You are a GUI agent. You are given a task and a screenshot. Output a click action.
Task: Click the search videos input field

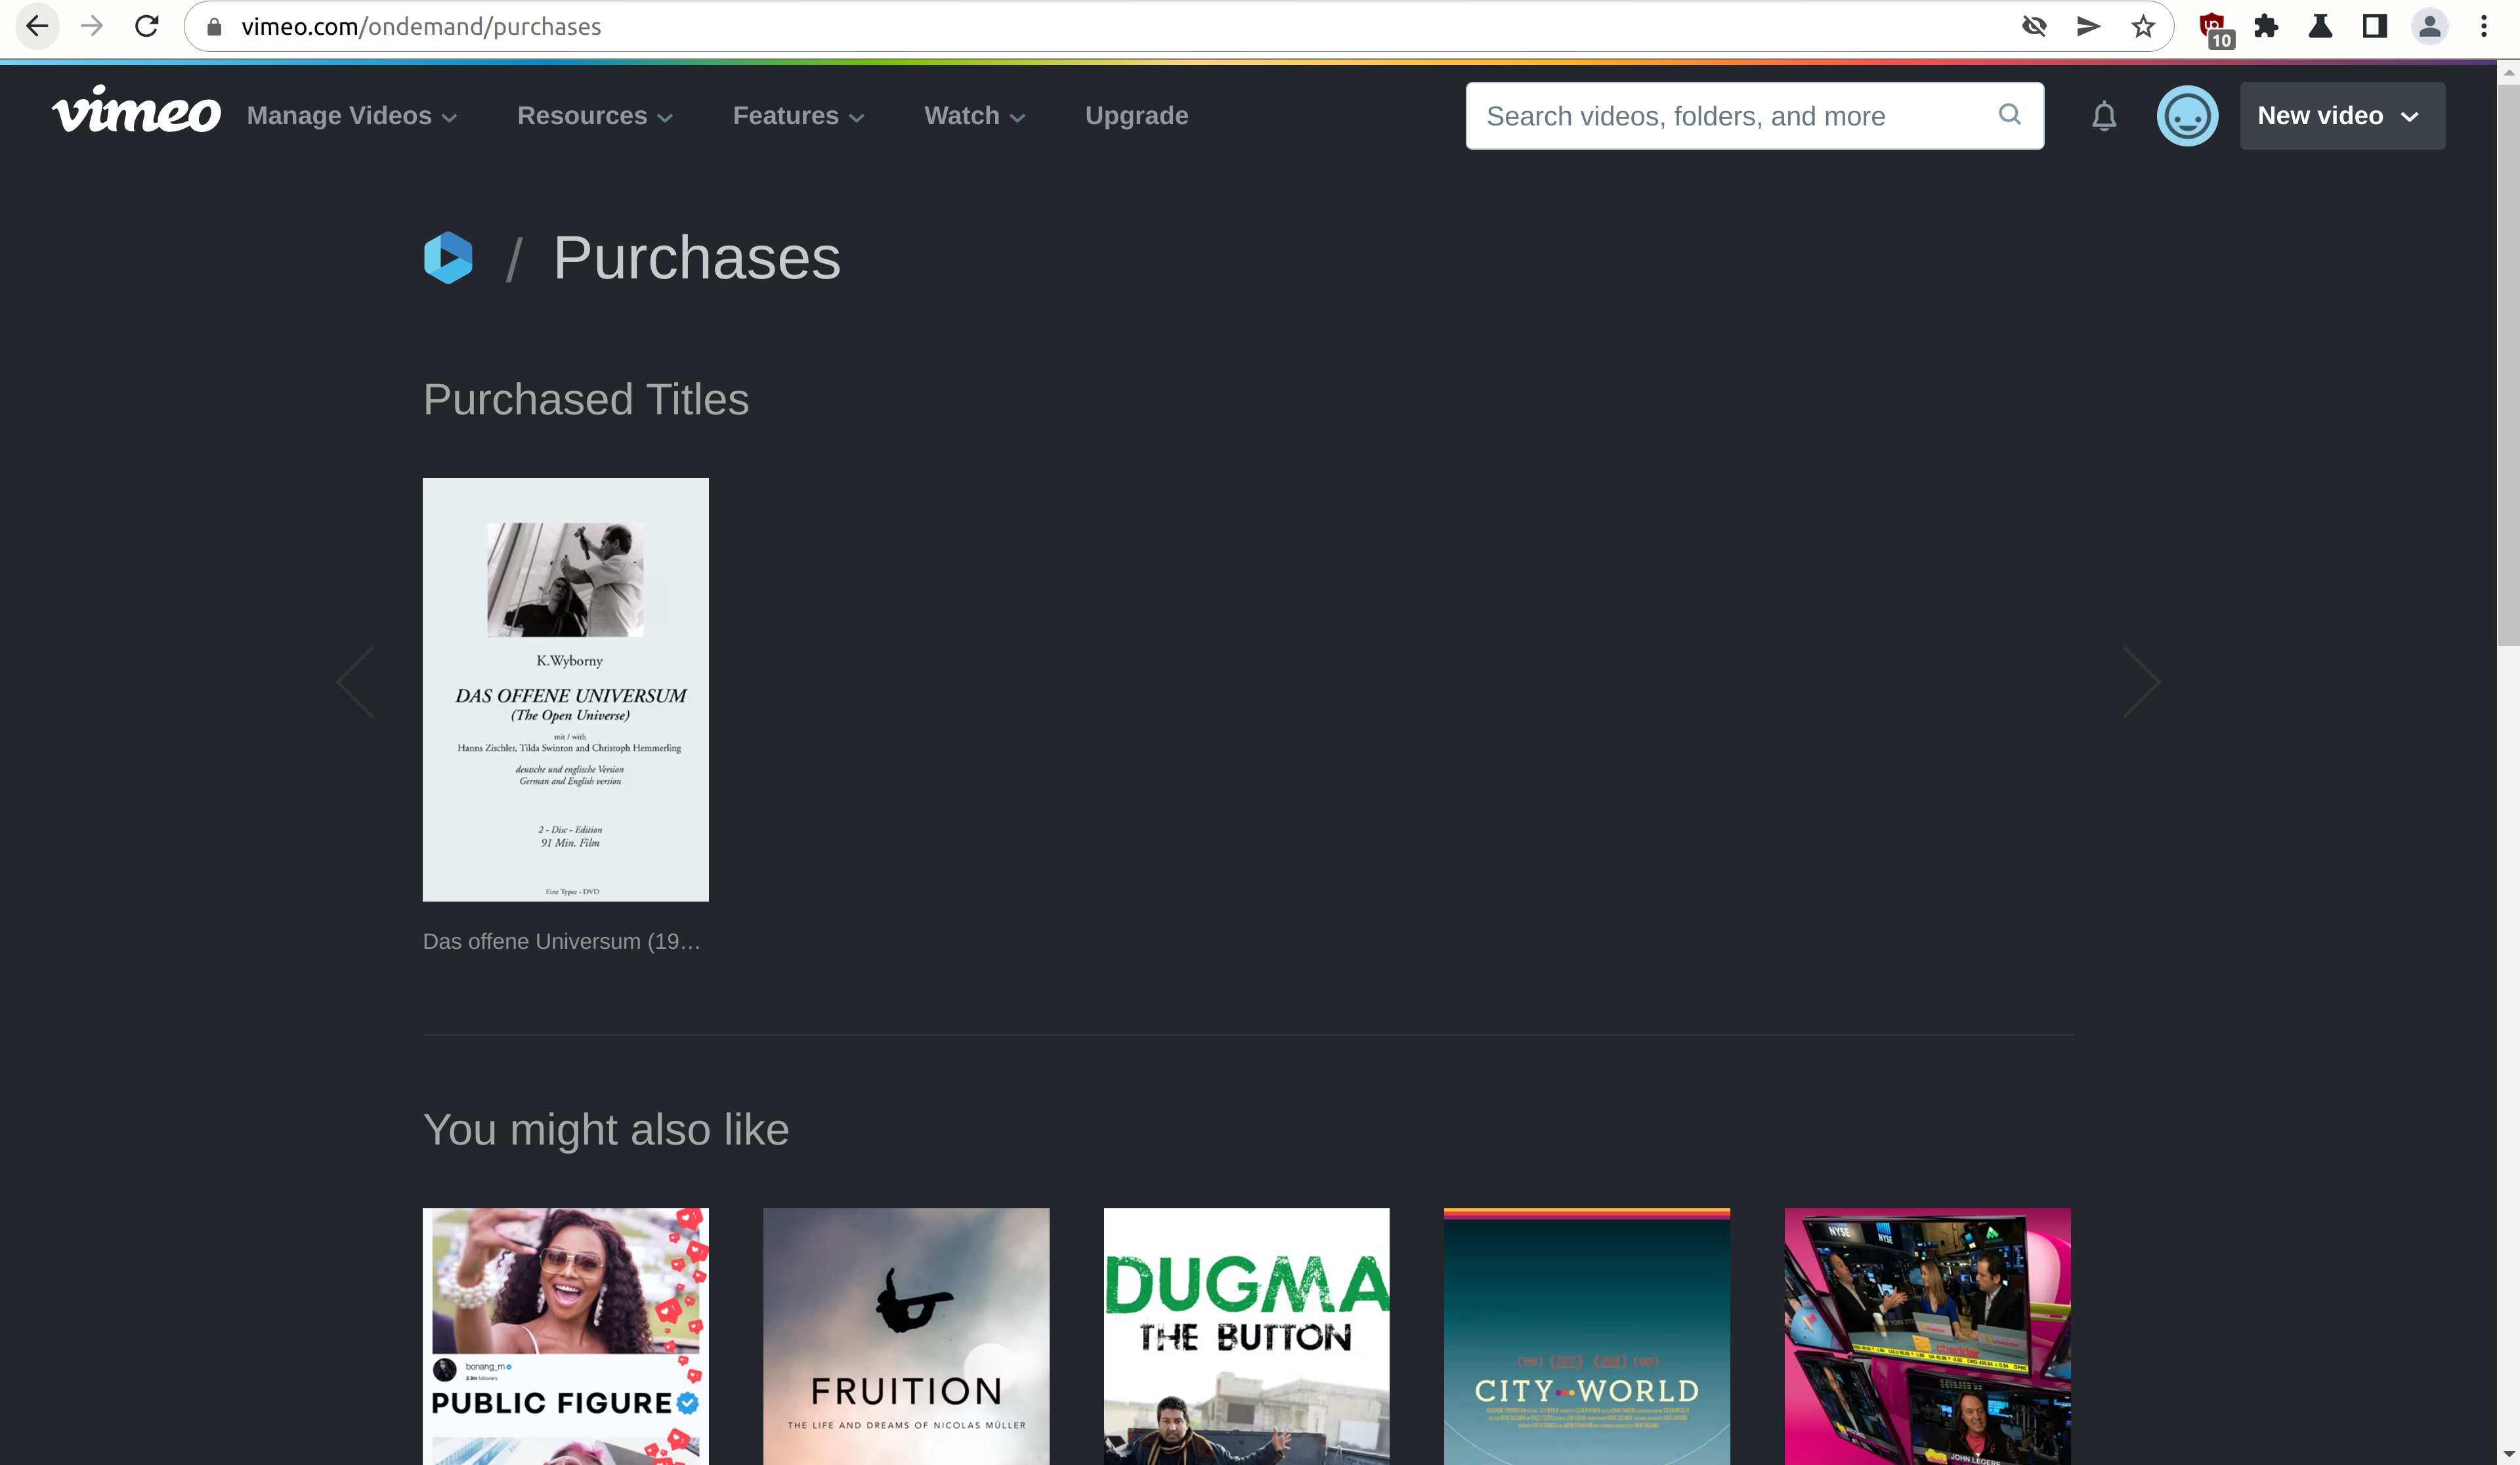tap(1755, 116)
